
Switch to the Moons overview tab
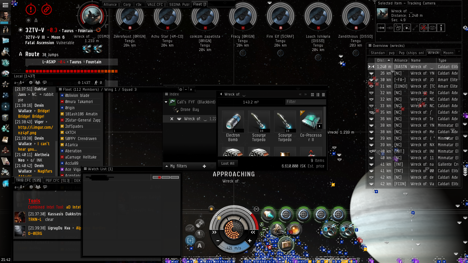(448, 53)
